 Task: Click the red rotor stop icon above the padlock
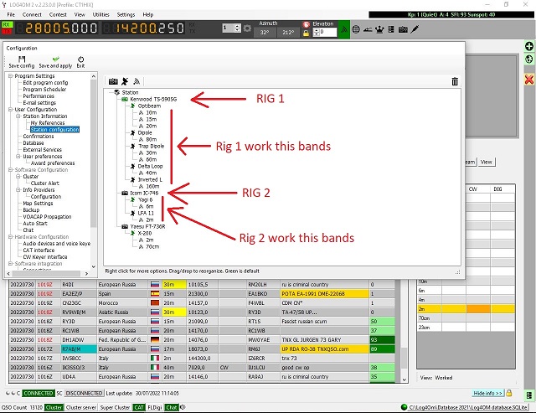pos(307,24)
